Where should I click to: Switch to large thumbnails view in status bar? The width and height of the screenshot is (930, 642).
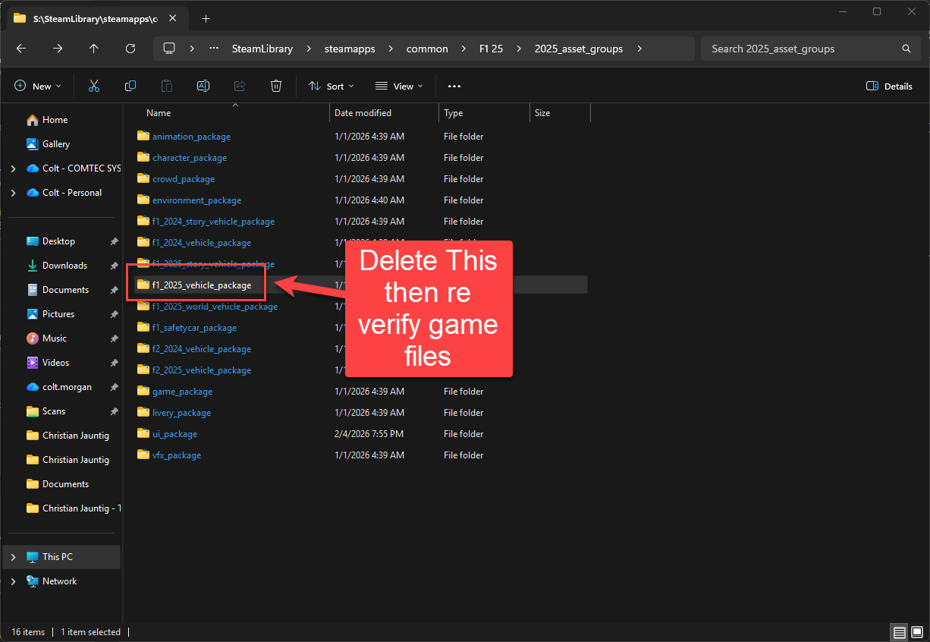[x=916, y=632]
